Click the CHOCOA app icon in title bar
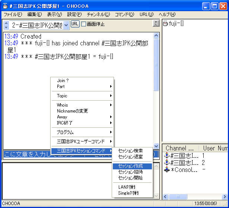 [x=5, y=6]
